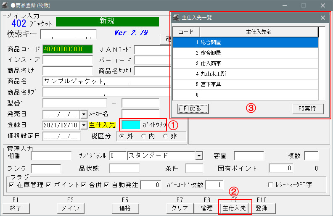
Task: Open the 価格 screen button
Action: pyautogui.click(x=125, y=208)
